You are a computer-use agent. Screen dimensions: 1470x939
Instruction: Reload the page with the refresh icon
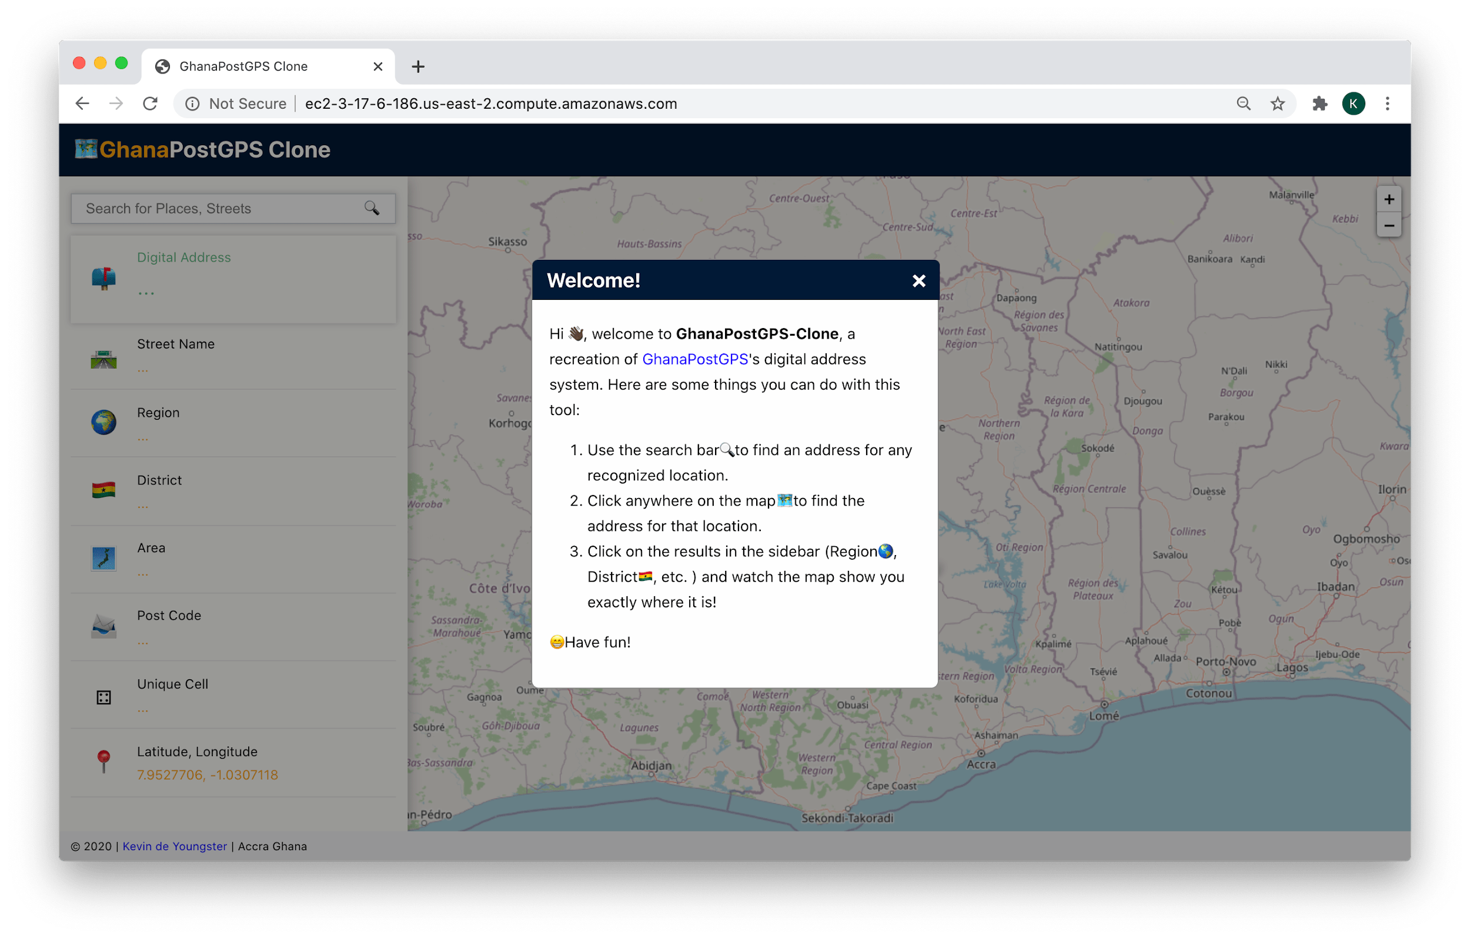150,104
